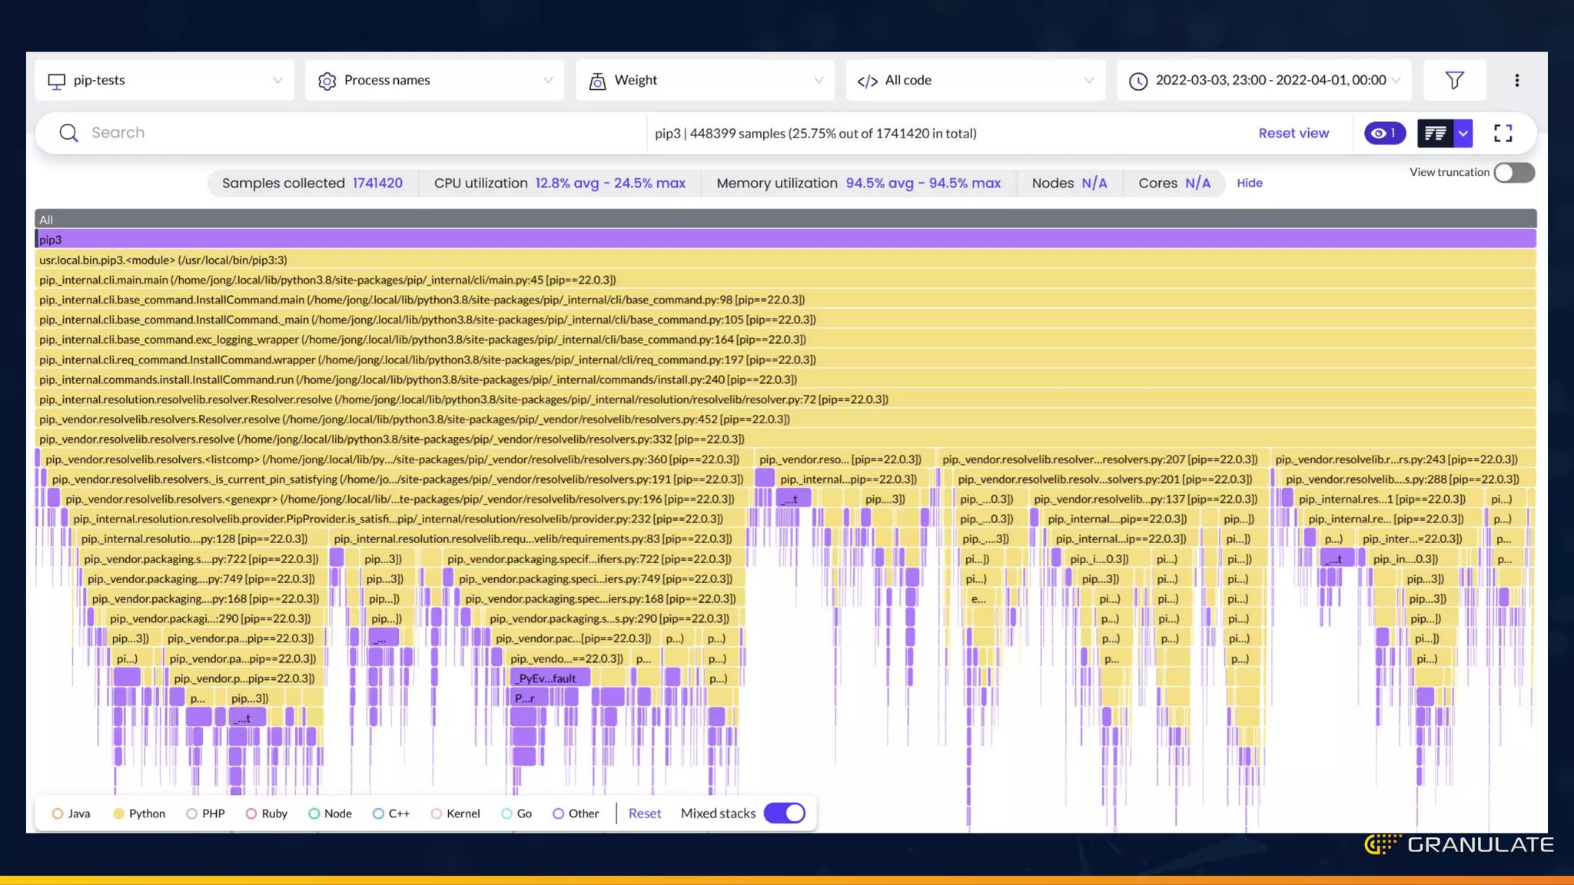Disable the Mixed stacks toggle
1574x885 pixels.
pos(785,813)
